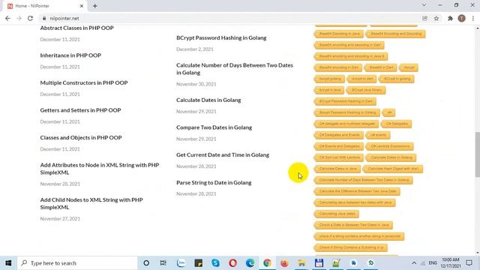This screenshot has width=480, height=270.
Task: Switch to Chrome in the taskbar
Action: pyautogui.click(x=267, y=263)
